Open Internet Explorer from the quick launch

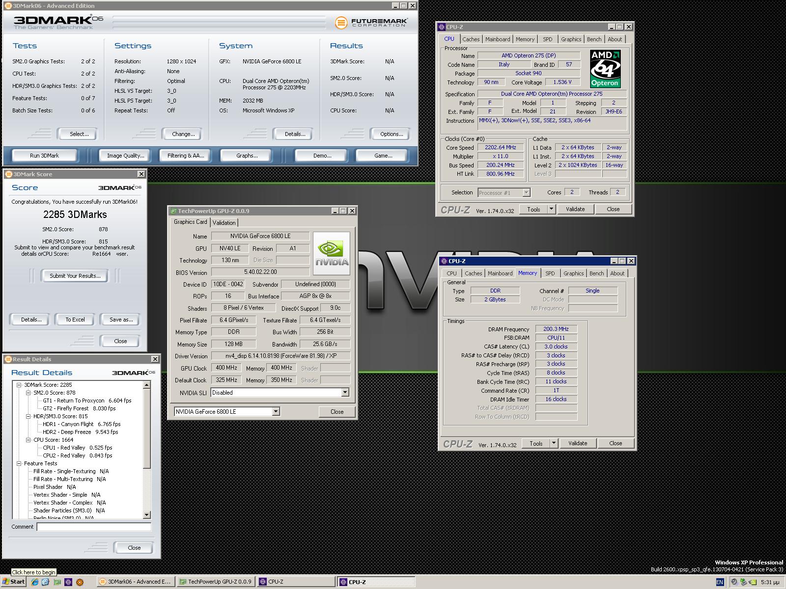tap(34, 582)
